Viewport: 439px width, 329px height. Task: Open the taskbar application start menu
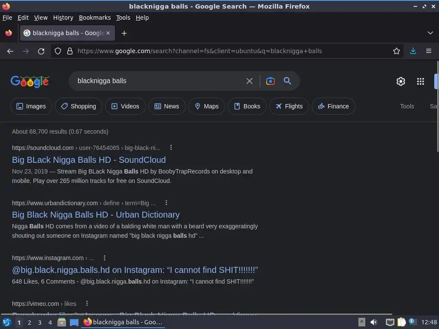pos(7,322)
